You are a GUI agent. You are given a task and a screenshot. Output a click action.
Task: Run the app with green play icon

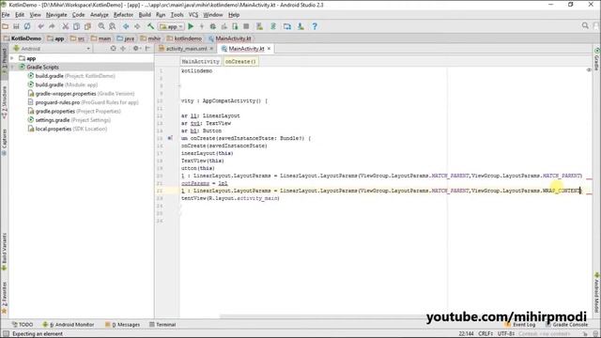click(191, 26)
